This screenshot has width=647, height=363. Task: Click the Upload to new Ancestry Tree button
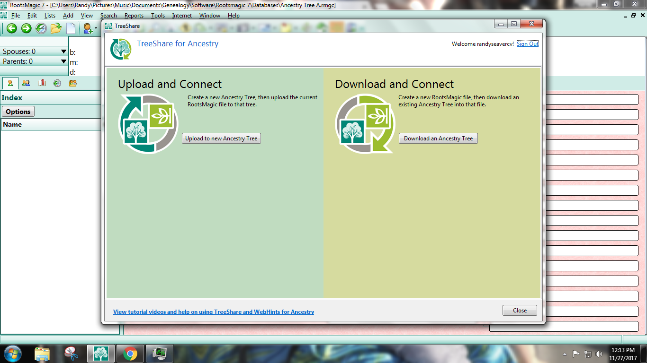pyautogui.click(x=221, y=138)
